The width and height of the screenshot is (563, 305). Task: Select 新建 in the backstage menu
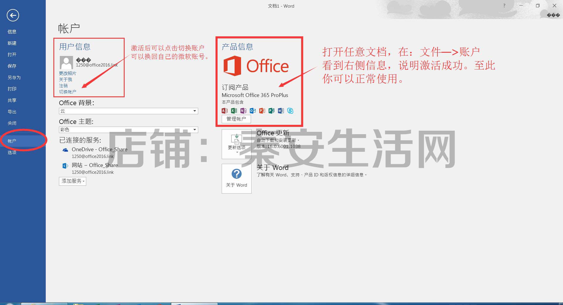pos(12,43)
